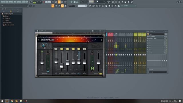This screenshot has height=103, width=183.
Task: Toggle the EQ module on button
Action: pyautogui.click(x=56, y=49)
